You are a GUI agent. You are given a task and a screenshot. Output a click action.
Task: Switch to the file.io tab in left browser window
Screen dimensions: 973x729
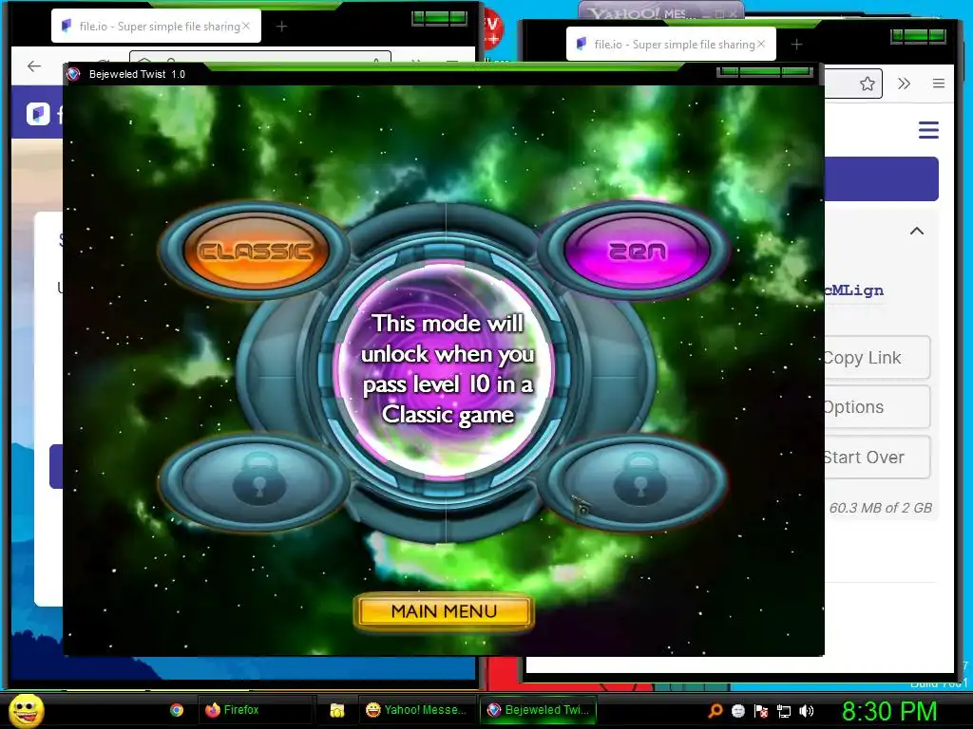pyautogui.click(x=155, y=26)
